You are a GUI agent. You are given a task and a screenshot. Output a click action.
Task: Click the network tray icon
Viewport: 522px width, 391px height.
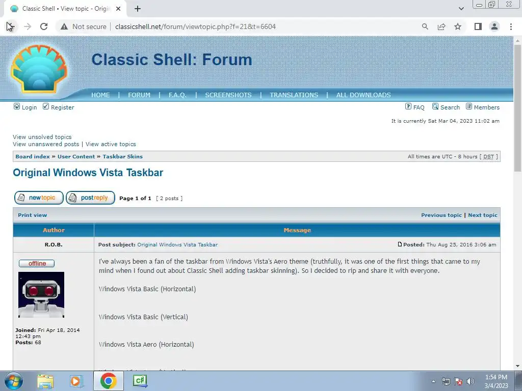click(446, 381)
